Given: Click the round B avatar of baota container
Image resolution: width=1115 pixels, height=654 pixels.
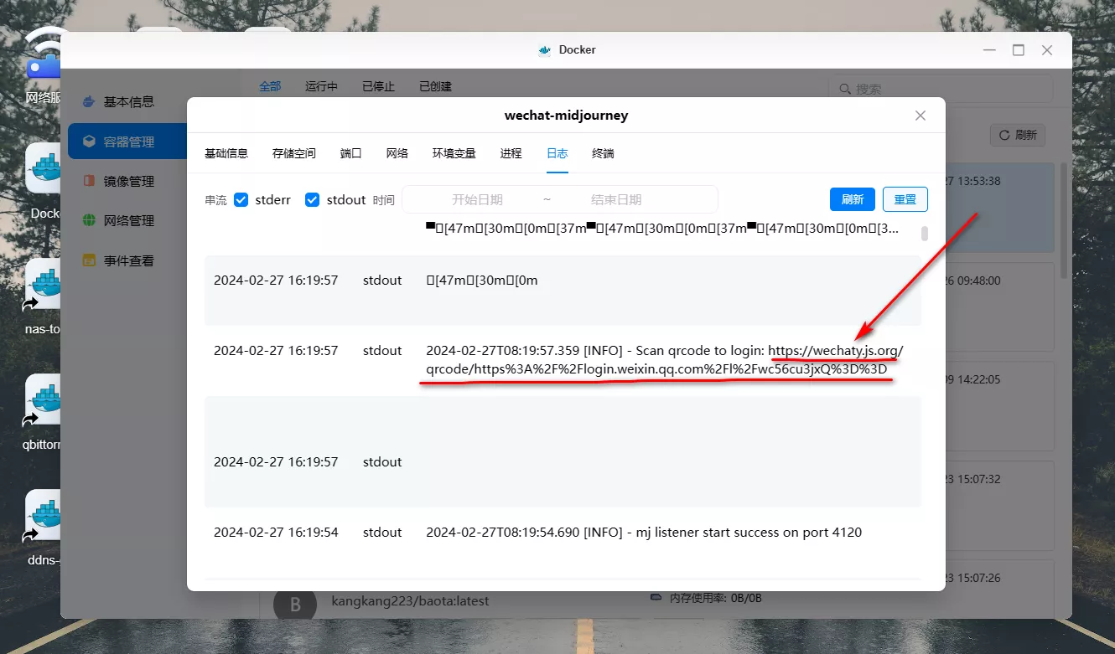Looking at the screenshot, I should click(x=295, y=604).
